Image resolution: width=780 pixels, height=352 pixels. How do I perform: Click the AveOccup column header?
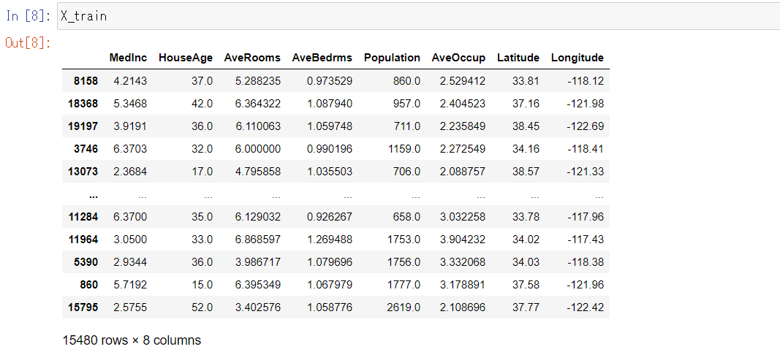pyautogui.click(x=458, y=58)
